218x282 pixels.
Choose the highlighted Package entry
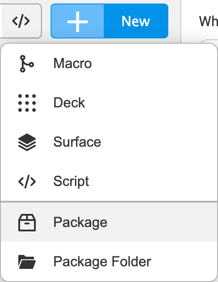(109, 222)
